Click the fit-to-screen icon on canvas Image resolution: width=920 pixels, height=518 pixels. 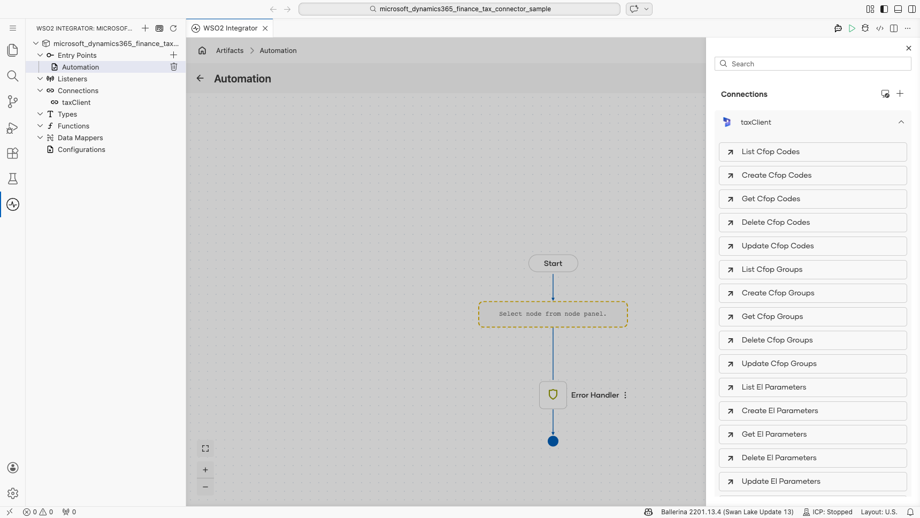coord(205,448)
